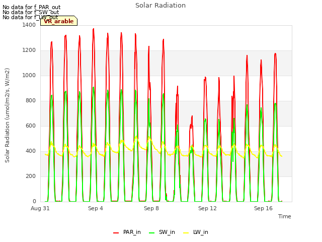Viewport: 322px width, 242px height.
Task: Select the VR_arable annotation label
Action: click(59, 21)
